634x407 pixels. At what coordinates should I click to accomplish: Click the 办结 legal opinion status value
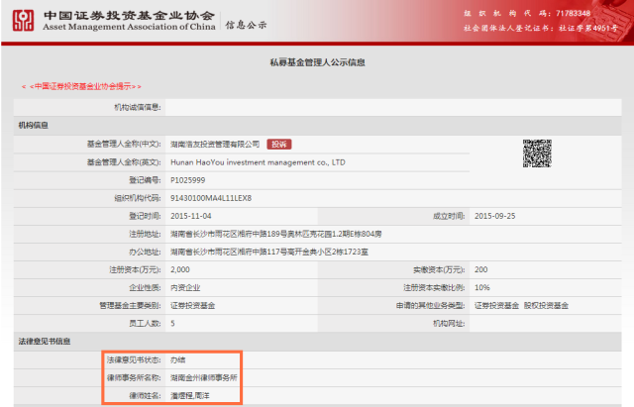[x=178, y=358]
